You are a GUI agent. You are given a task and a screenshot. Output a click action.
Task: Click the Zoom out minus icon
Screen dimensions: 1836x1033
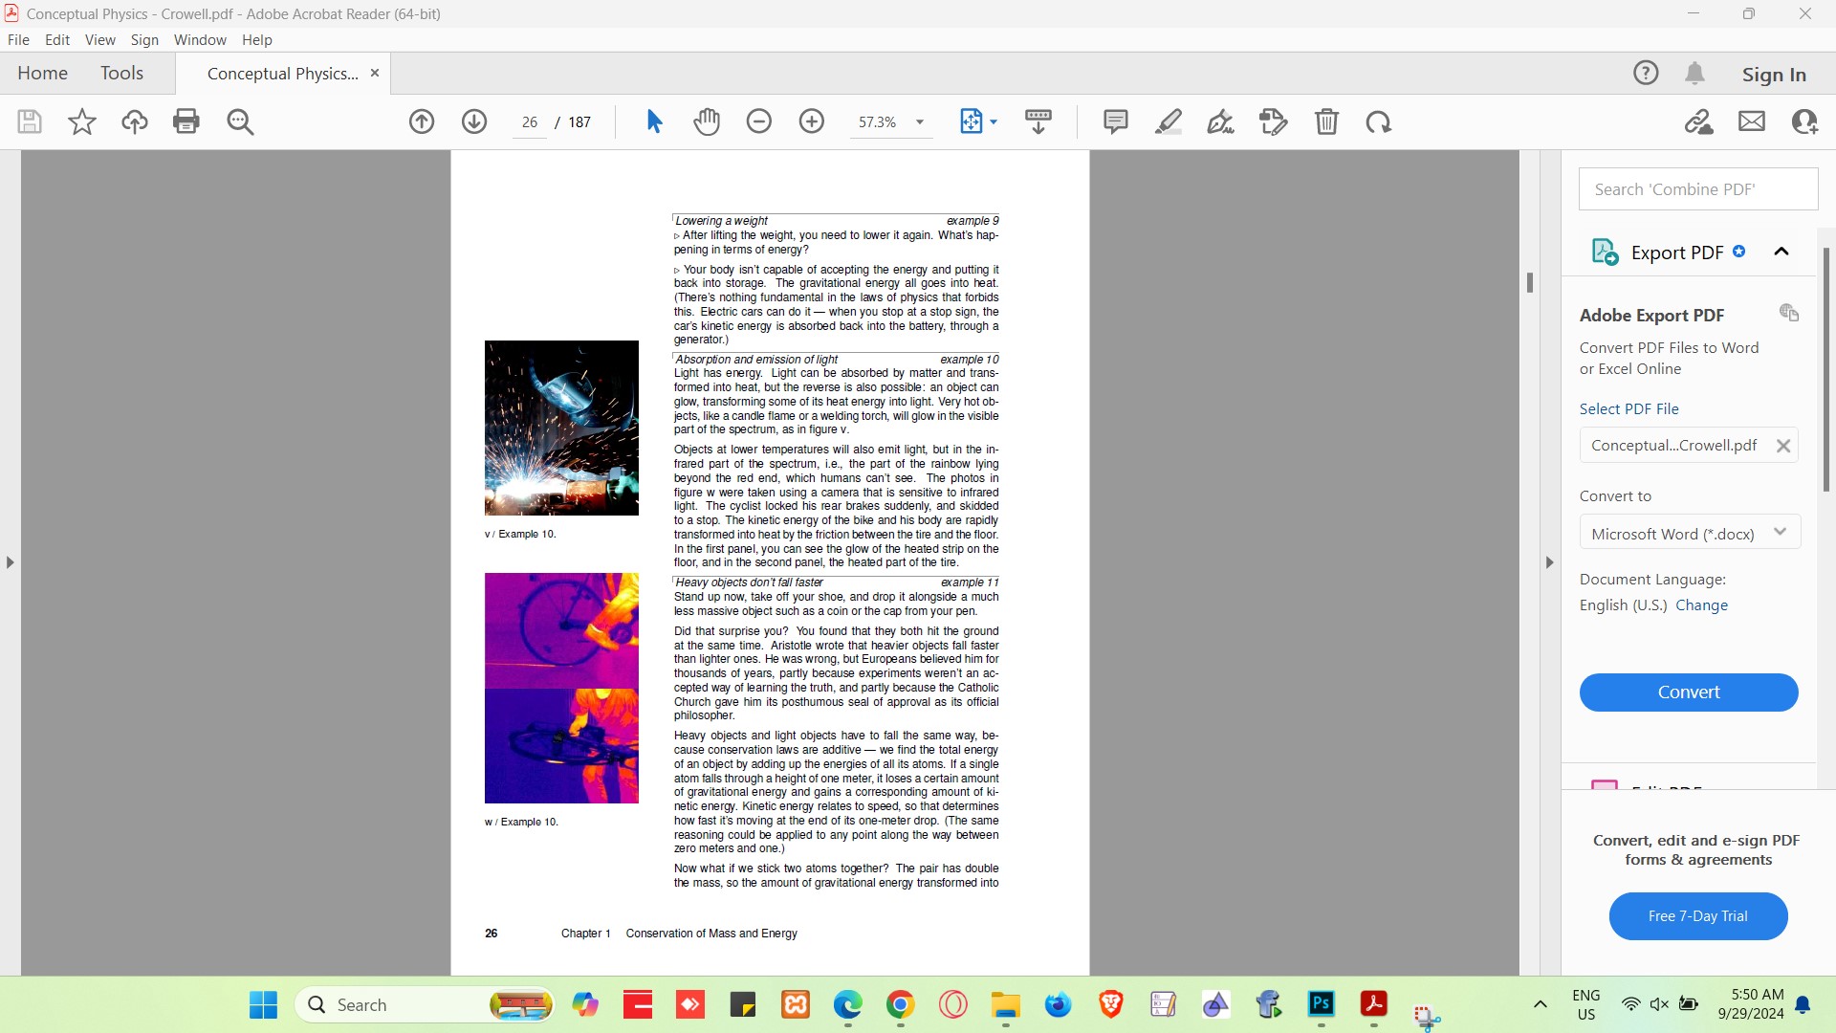(x=758, y=121)
